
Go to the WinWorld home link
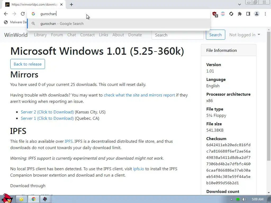coord(16,35)
